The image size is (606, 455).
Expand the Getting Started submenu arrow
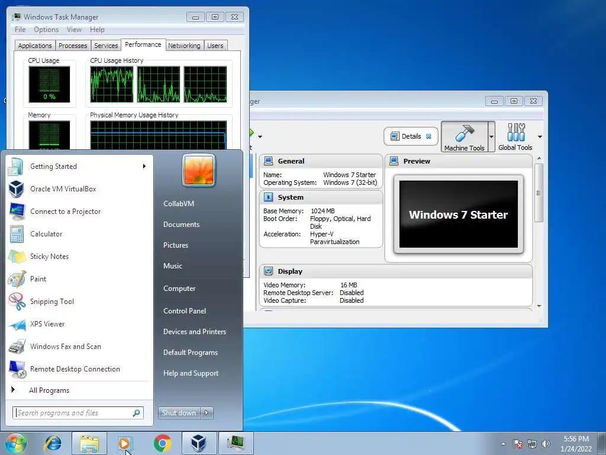point(144,166)
